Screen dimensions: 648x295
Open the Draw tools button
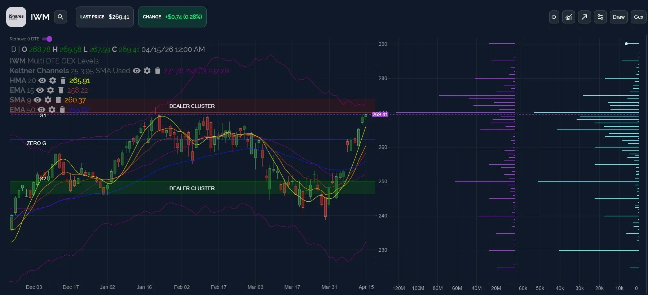click(619, 17)
